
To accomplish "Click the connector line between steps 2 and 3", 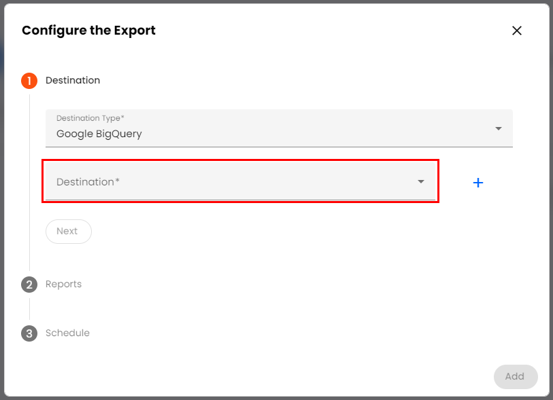I will 29,309.
